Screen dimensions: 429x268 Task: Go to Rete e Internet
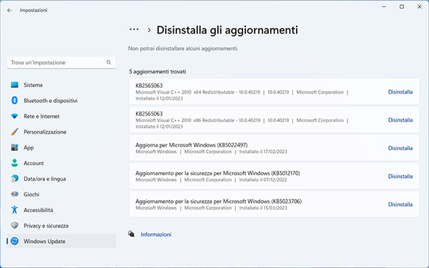[61, 116]
